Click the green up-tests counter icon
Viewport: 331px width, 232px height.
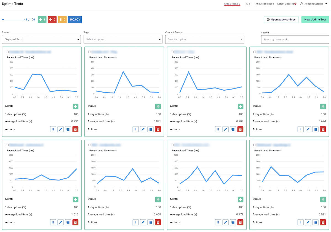coord(42,19)
